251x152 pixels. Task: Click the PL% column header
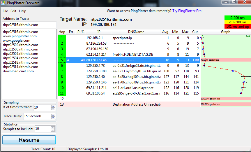tap(81, 32)
